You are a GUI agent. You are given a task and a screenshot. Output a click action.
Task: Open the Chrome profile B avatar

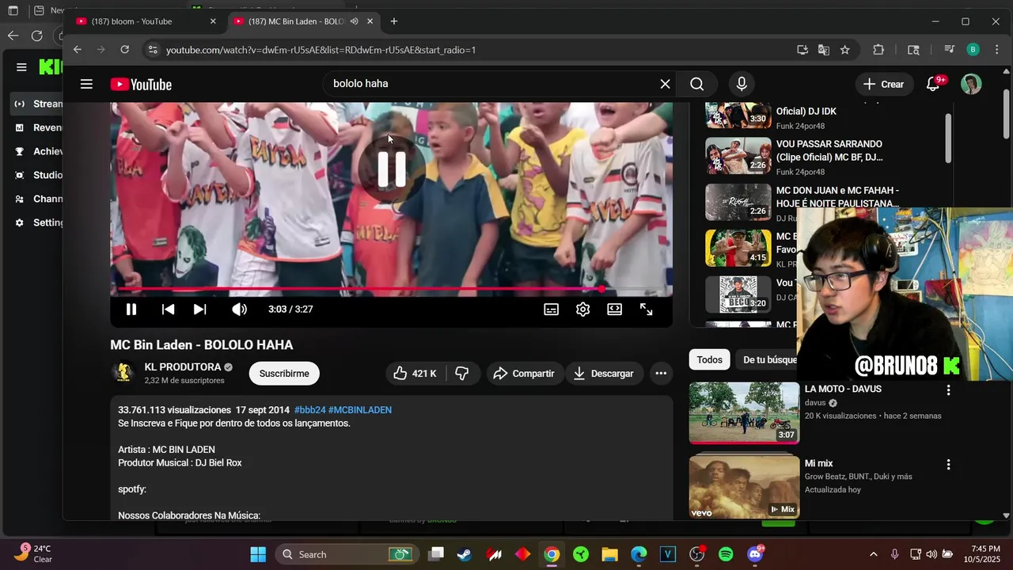click(973, 50)
